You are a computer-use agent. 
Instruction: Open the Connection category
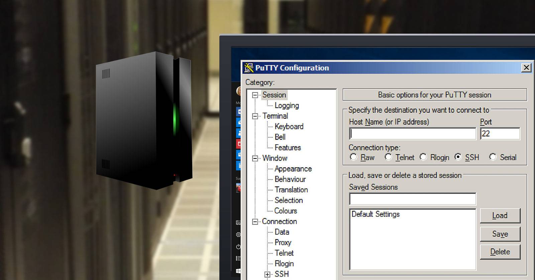[x=280, y=221]
